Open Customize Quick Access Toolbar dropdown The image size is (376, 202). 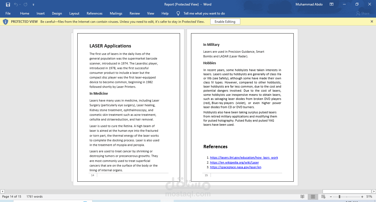click(x=33, y=5)
